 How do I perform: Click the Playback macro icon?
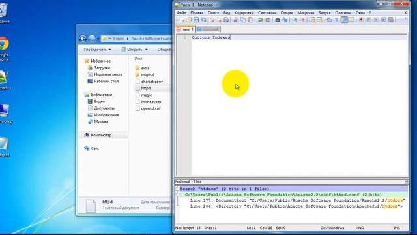[377, 20]
